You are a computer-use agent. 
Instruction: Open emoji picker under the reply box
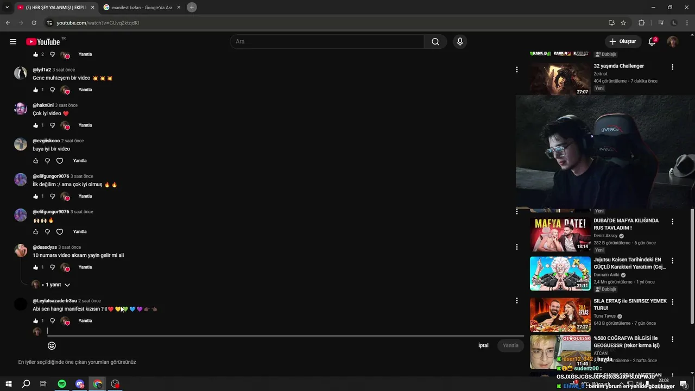click(x=52, y=345)
